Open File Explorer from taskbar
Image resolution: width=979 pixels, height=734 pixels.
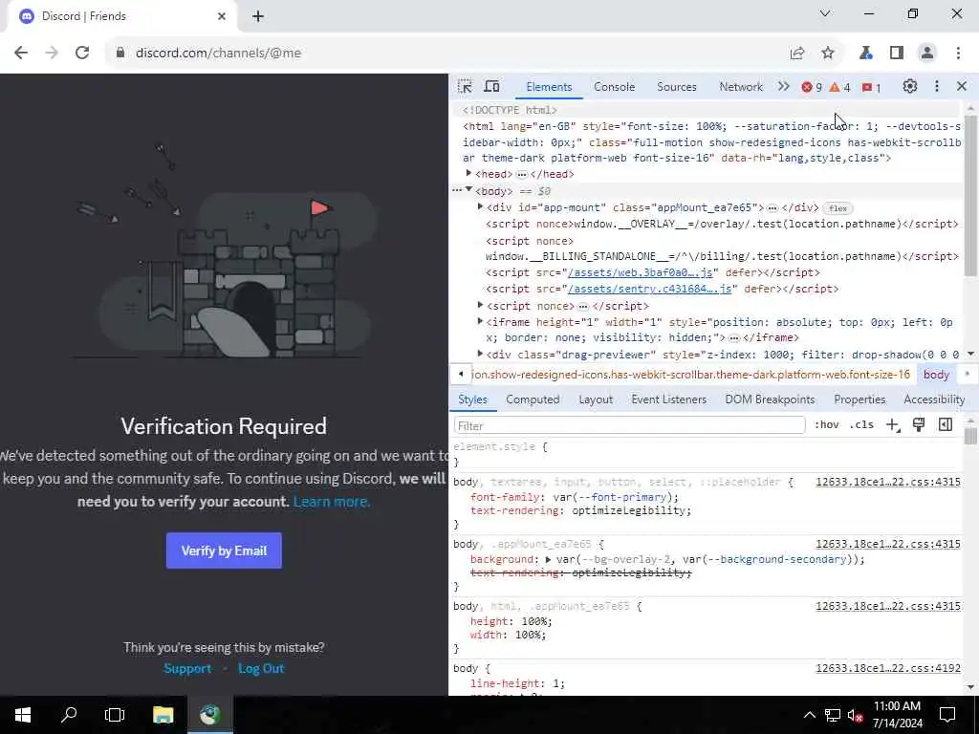[163, 715]
